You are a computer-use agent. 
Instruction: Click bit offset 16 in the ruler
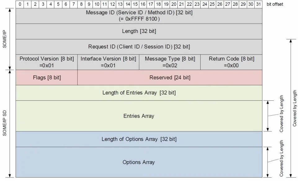[x=143, y=4]
